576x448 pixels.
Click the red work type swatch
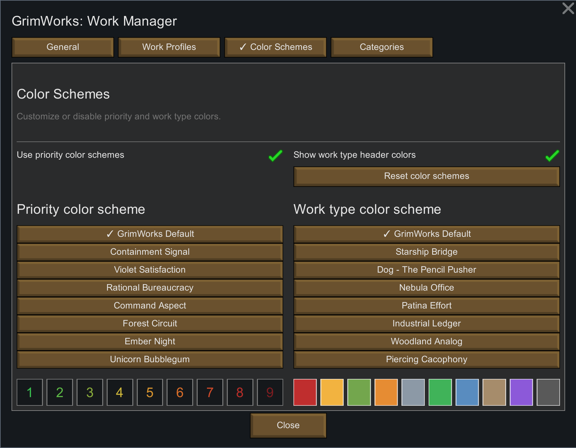pos(305,392)
